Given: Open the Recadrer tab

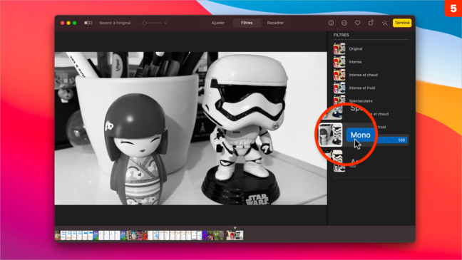Looking at the screenshot, I should (x=275, y=23).
